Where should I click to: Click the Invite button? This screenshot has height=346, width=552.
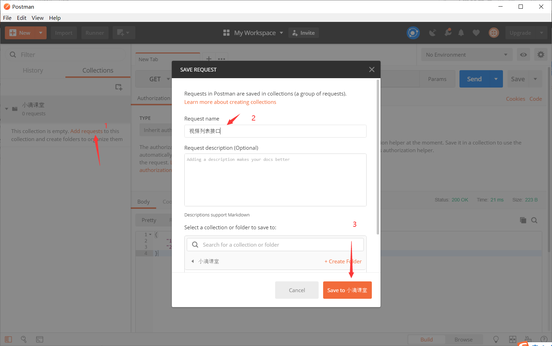[304, 33]
